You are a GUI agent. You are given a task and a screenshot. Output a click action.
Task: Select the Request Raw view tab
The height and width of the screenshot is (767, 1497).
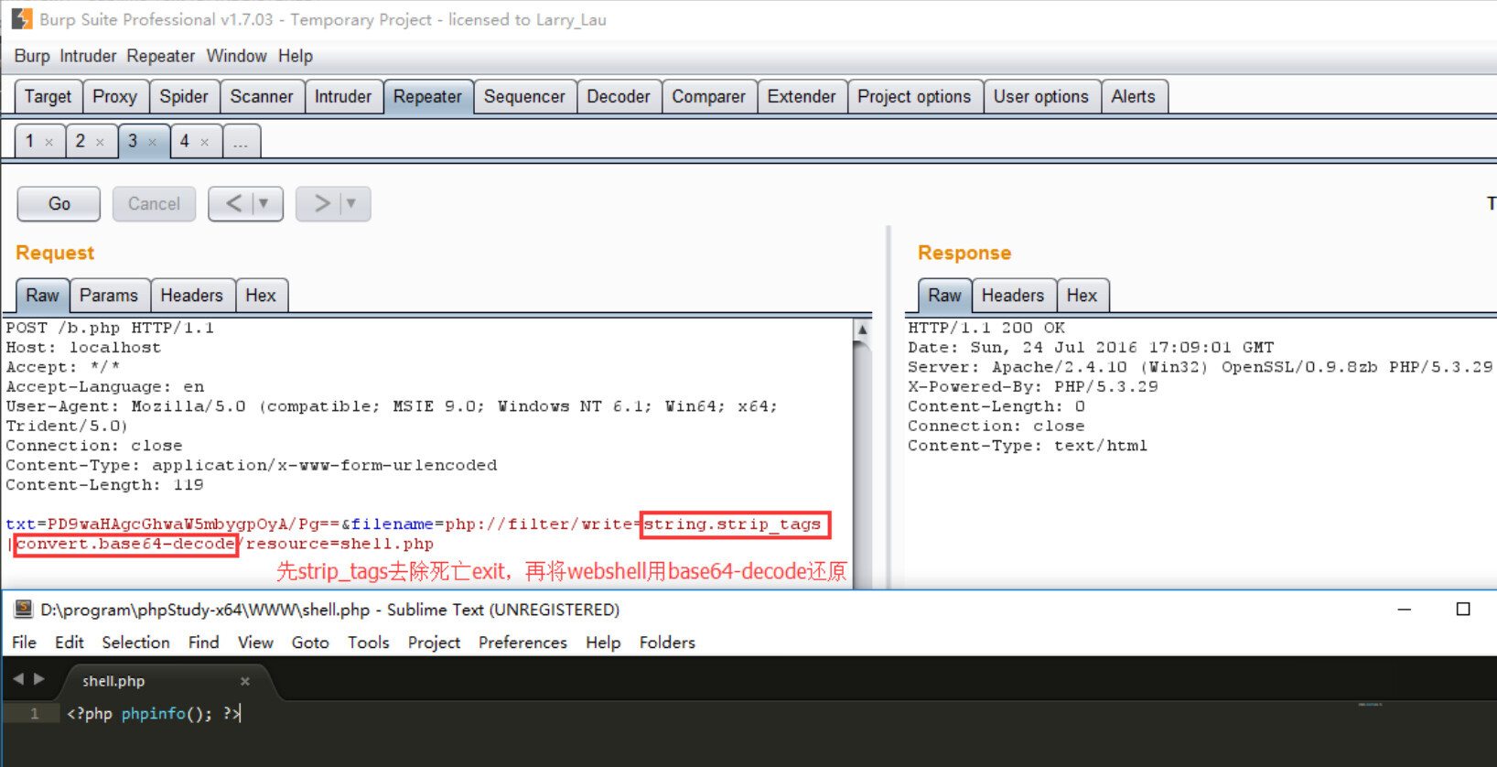point(42,296)
